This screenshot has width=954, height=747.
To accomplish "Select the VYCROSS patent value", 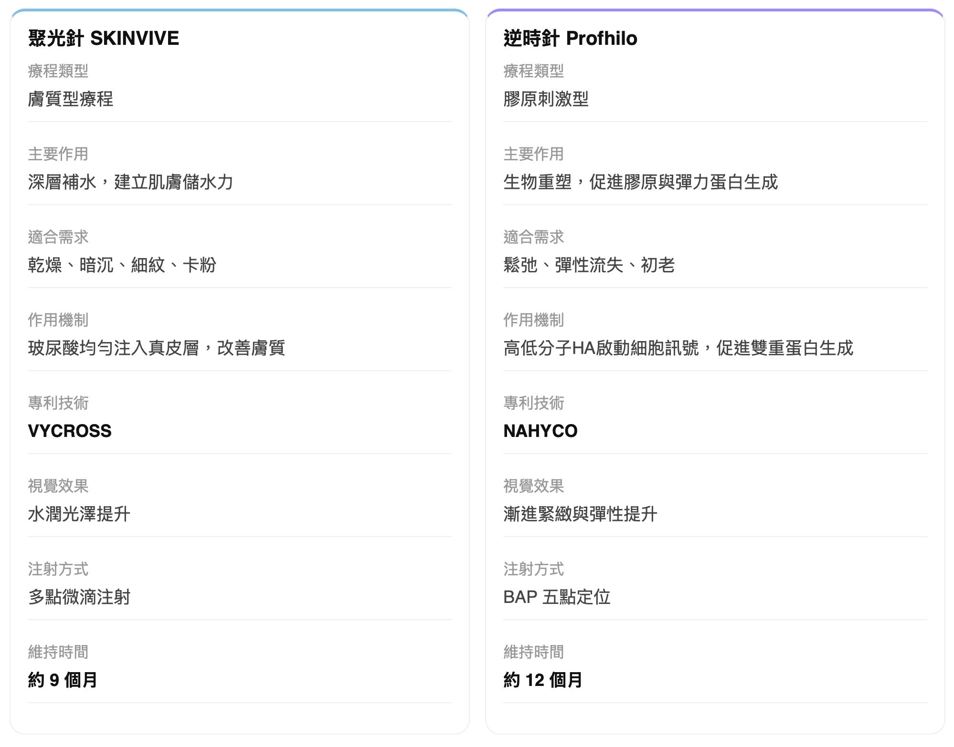I will [x=70, y=431].
